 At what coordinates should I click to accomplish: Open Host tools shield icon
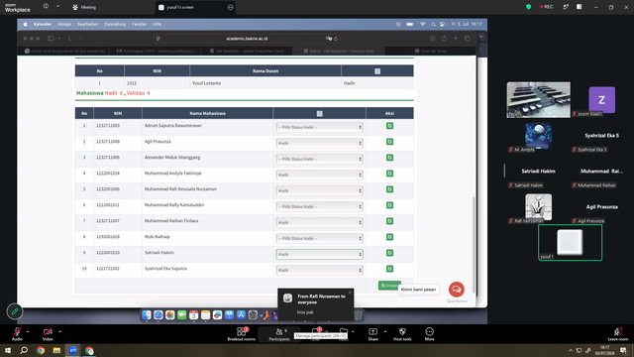[402, 332]
